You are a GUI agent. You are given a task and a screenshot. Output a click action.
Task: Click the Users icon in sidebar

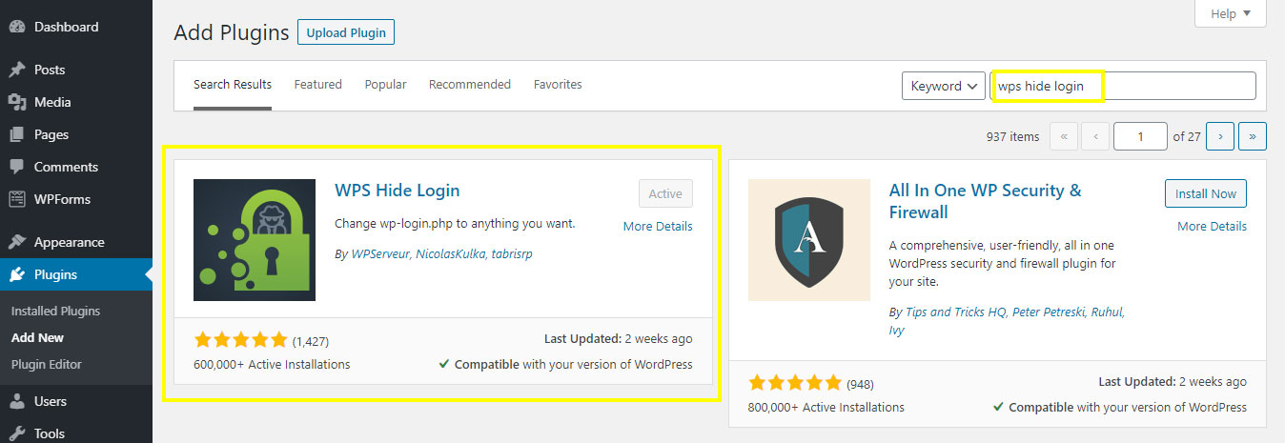pyautogui.click(x=16, y=401)
